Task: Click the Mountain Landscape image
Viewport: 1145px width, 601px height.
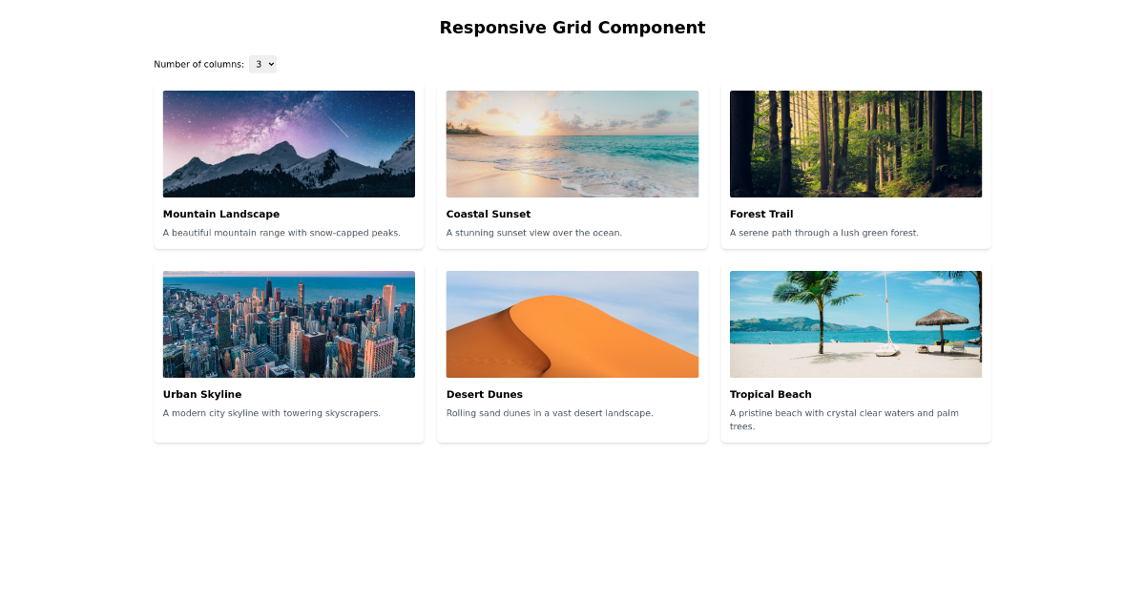Action: [288, 143]
